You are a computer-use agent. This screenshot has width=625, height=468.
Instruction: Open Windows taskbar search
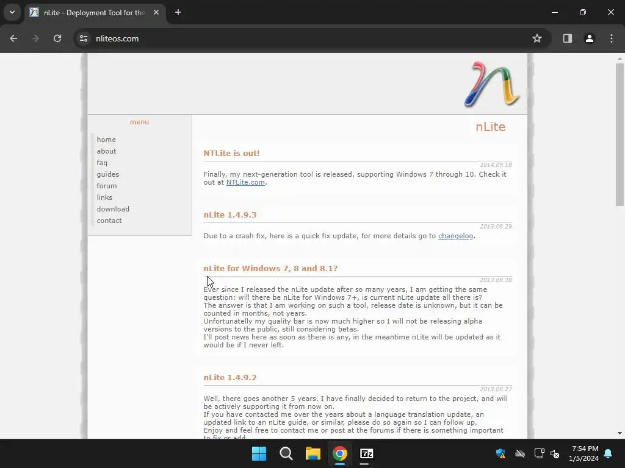tap(286, 453)
